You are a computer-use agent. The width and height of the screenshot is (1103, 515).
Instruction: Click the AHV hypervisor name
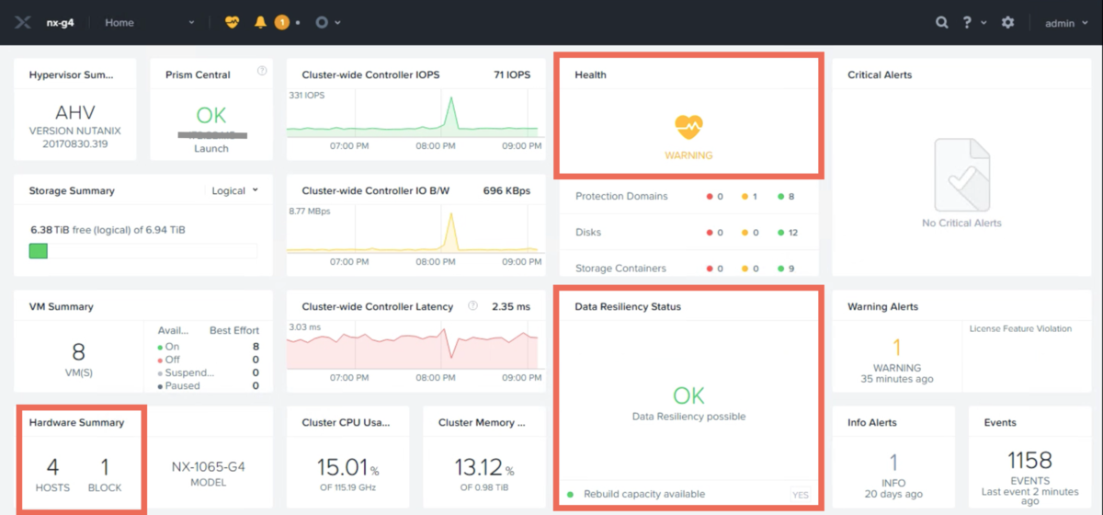[74, 113]
